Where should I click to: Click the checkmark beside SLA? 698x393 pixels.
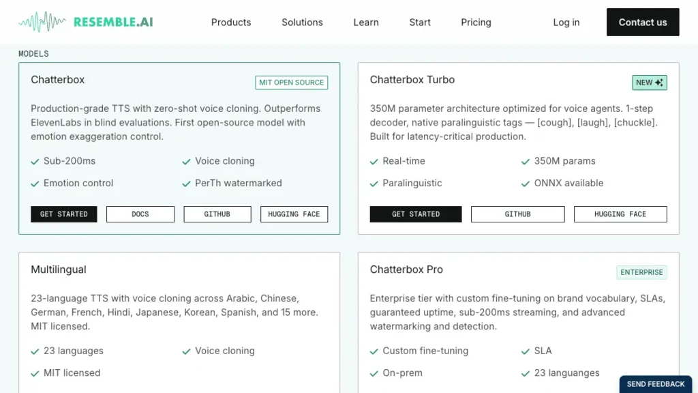click(526, 351)
